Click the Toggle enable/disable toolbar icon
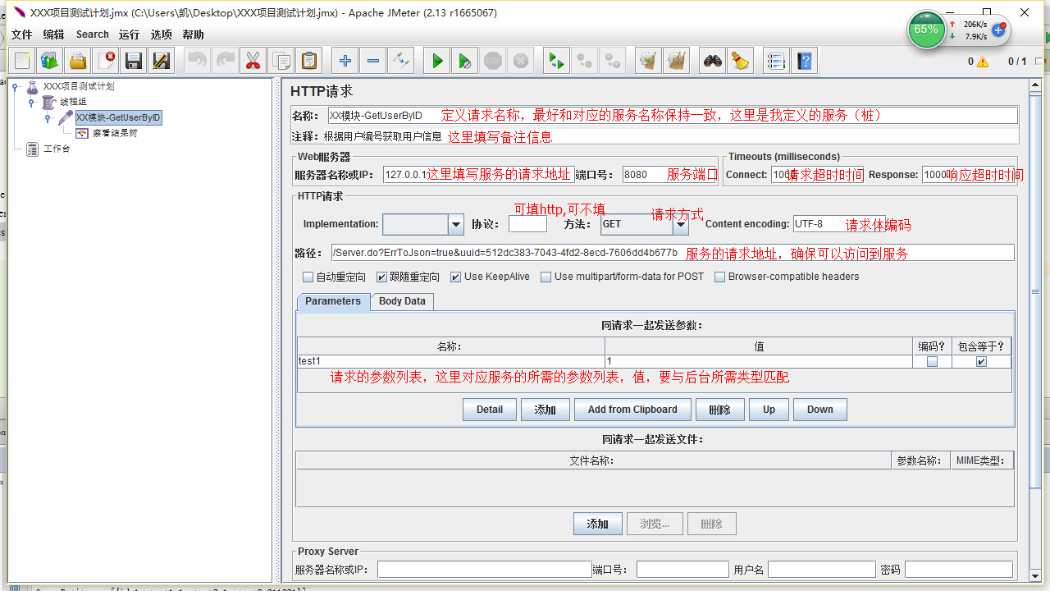The image size is (1050, 591). click(x=401, y=61)
